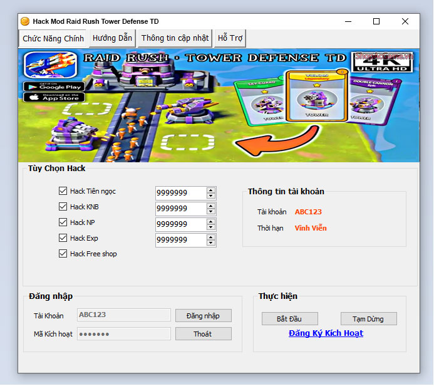
Task: Click the Raid Rush app icon in banner
Action: (x=50, y=65)
